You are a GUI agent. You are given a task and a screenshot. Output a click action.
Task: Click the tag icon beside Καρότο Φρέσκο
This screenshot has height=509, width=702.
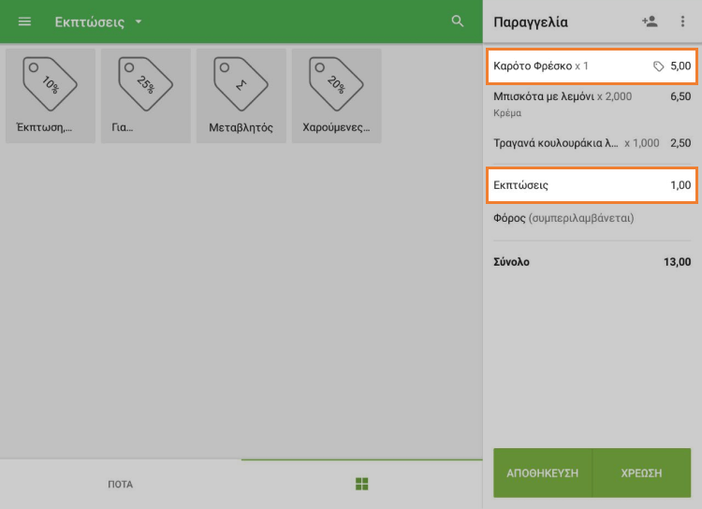(x=659, y=66)
